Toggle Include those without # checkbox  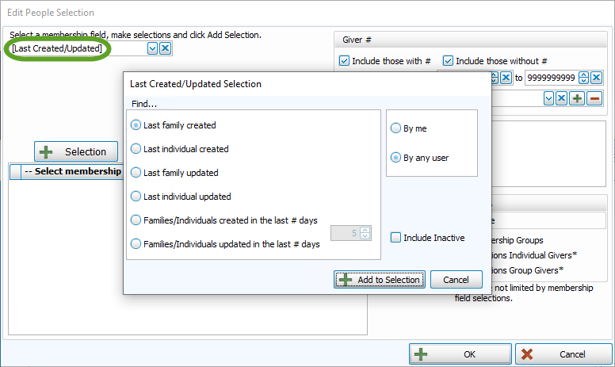pos(448,61)
